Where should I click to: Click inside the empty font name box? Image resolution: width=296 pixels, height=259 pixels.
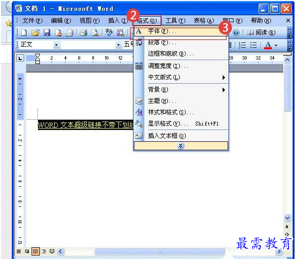[88, 45]
